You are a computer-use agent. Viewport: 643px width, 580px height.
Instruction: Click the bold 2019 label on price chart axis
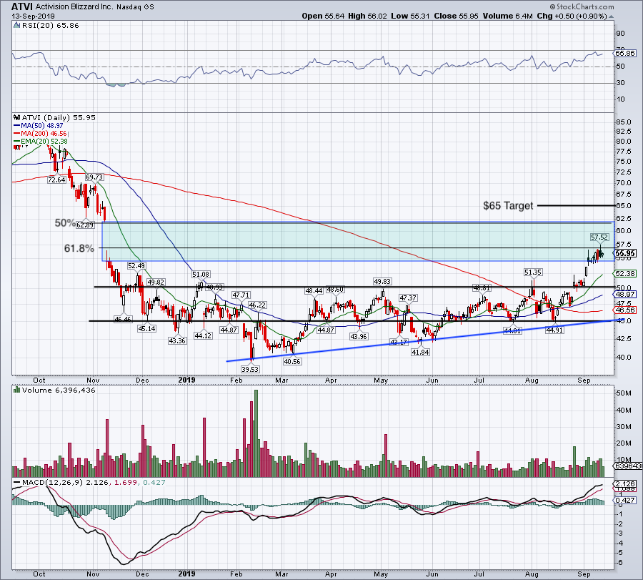point(187,380)
